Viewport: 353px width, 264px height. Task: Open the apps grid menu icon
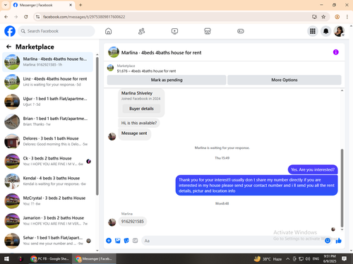(x=313, y=31)
